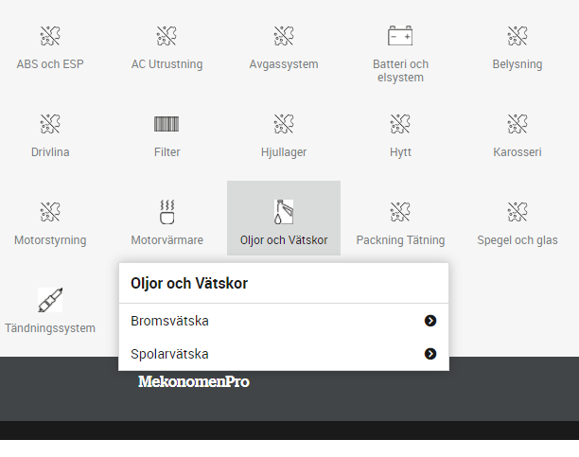Viewport: 579px width, 457px height.
Task: Open the Packning Tätning category
Action: pyautogui.click(x=400, y=240)
